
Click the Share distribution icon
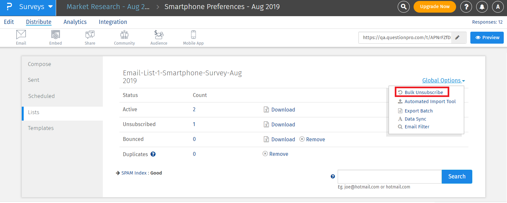coord(90,37)
